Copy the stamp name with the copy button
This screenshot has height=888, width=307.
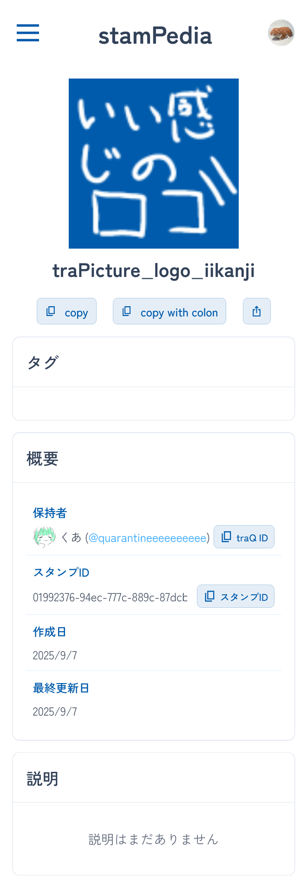click(66, 311)
